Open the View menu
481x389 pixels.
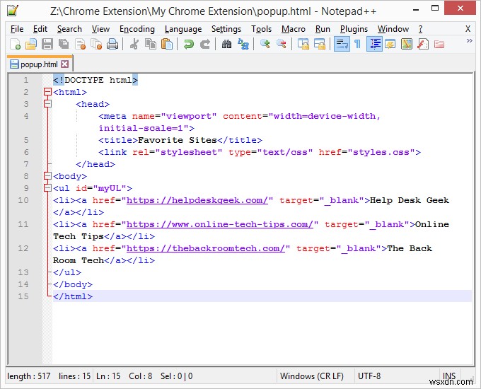100,29
